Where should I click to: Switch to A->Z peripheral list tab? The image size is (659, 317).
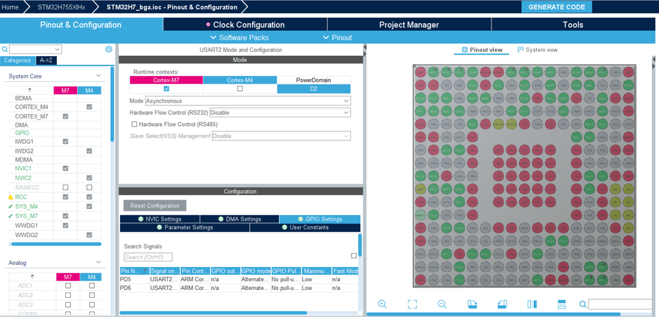[46, 61]
